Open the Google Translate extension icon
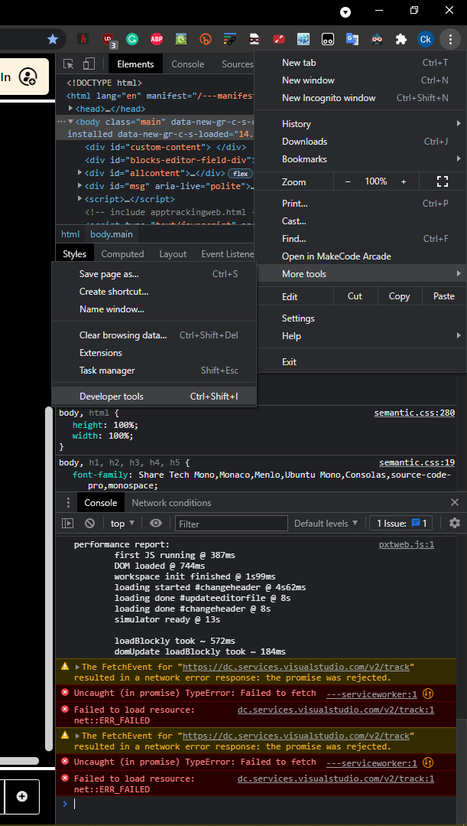This screenshot has height=826, width=467. [352, 39]
